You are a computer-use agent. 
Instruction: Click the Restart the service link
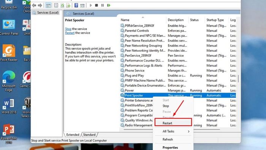70,33
